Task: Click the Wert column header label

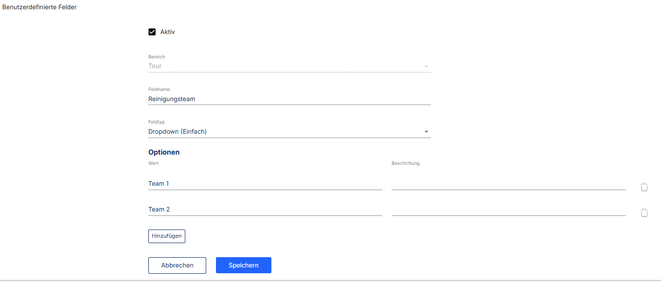Action: pos(154,163)
